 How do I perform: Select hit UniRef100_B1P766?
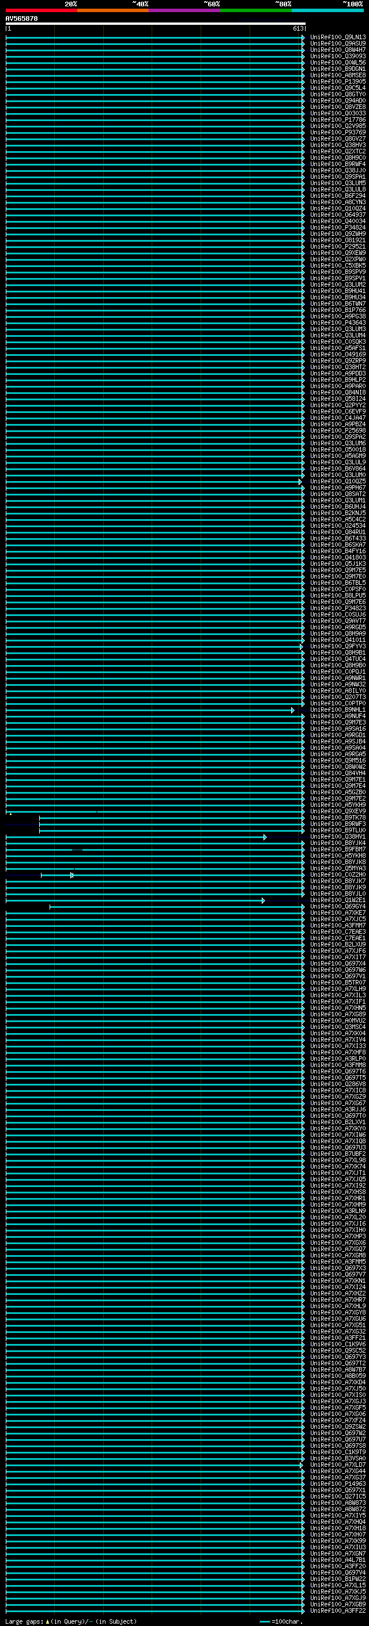338,310
